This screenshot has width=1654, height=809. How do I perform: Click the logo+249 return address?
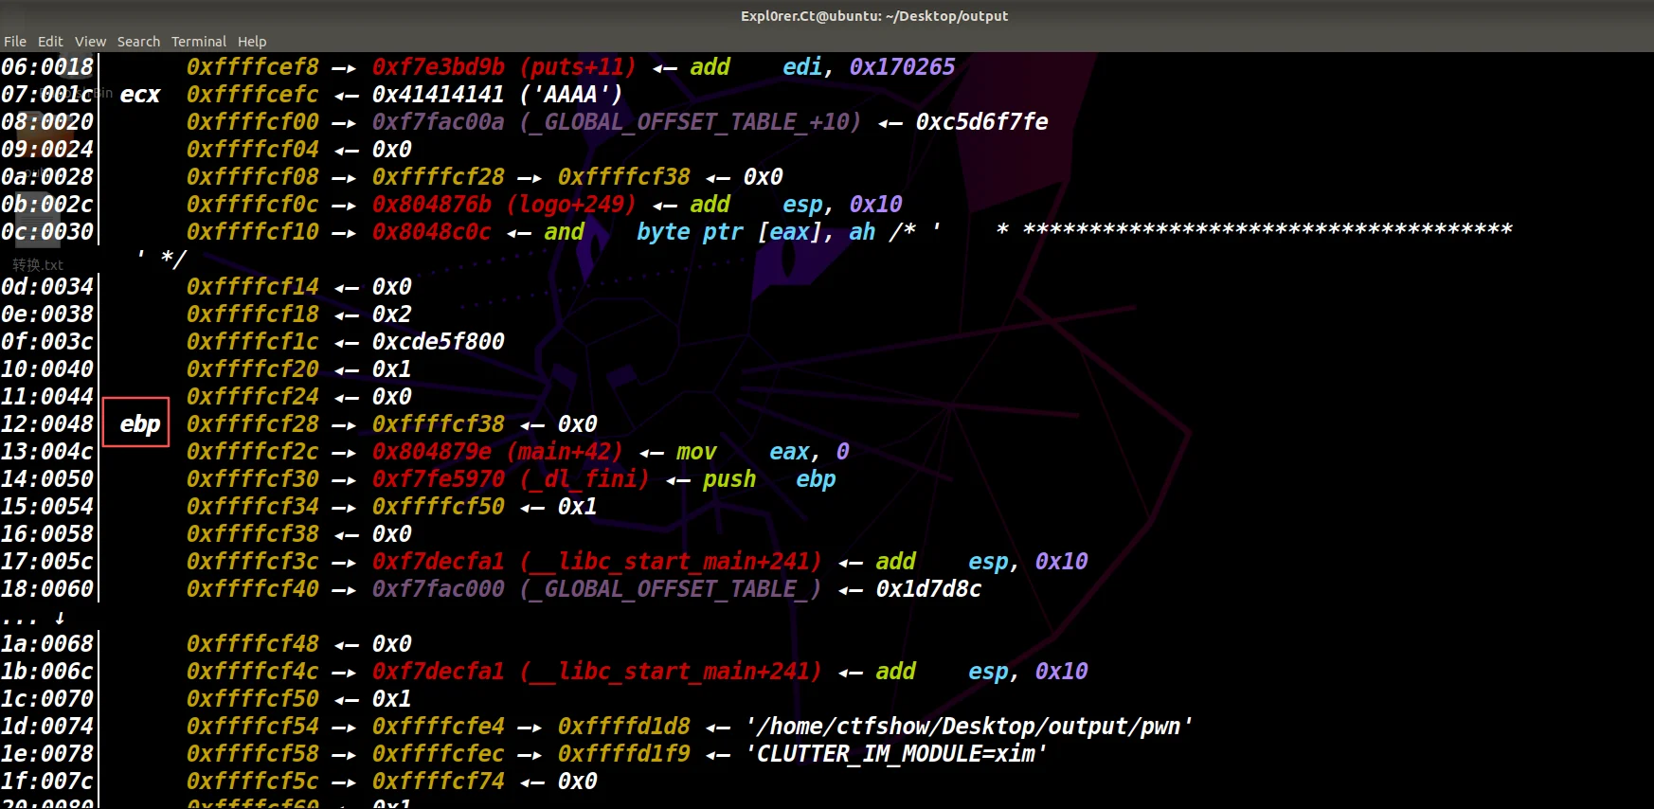click(570, 205)
